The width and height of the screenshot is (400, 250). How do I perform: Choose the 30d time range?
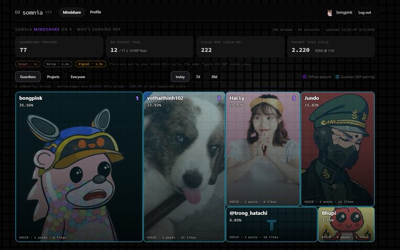[214, 77]
